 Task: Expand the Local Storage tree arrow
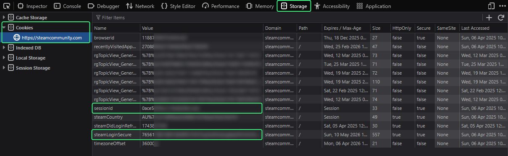[x=4, y=58]
